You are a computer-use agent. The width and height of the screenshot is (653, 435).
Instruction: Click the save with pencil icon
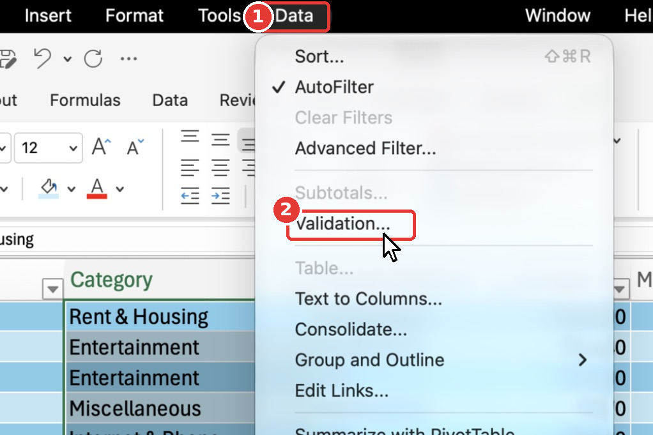point(8,59)
